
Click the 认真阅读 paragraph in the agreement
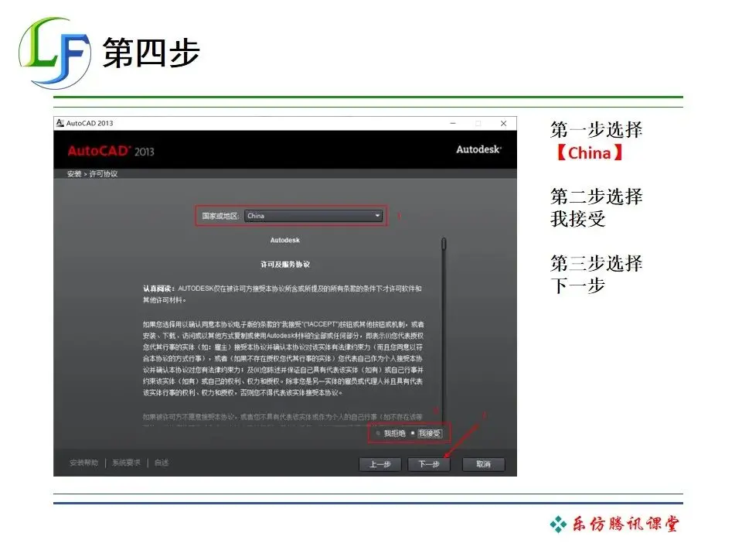283,294
